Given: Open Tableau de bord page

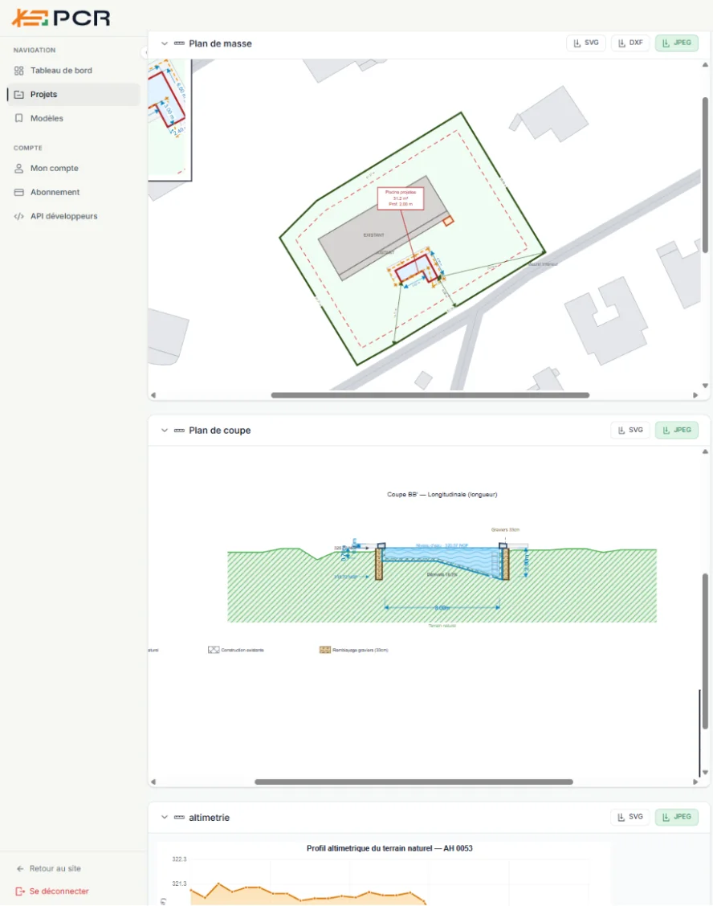Looking at the screenshot, I should pos(73,71).
